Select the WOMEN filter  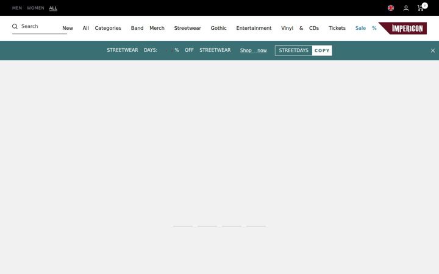35,8
